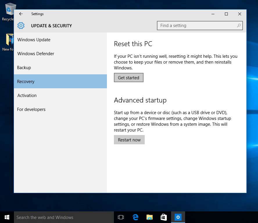Click the Task View icon on taskbar

coord(121,217)
